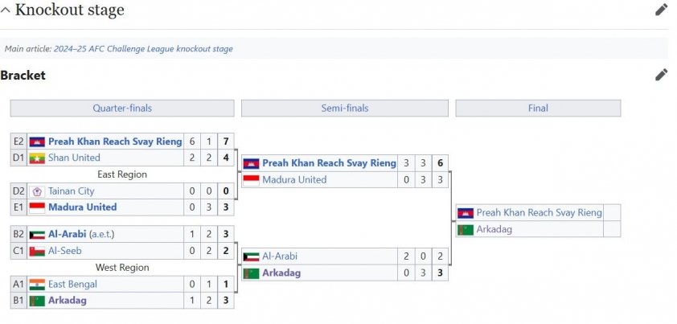Click the Tainan City flag icon

[x=37, y=191]
